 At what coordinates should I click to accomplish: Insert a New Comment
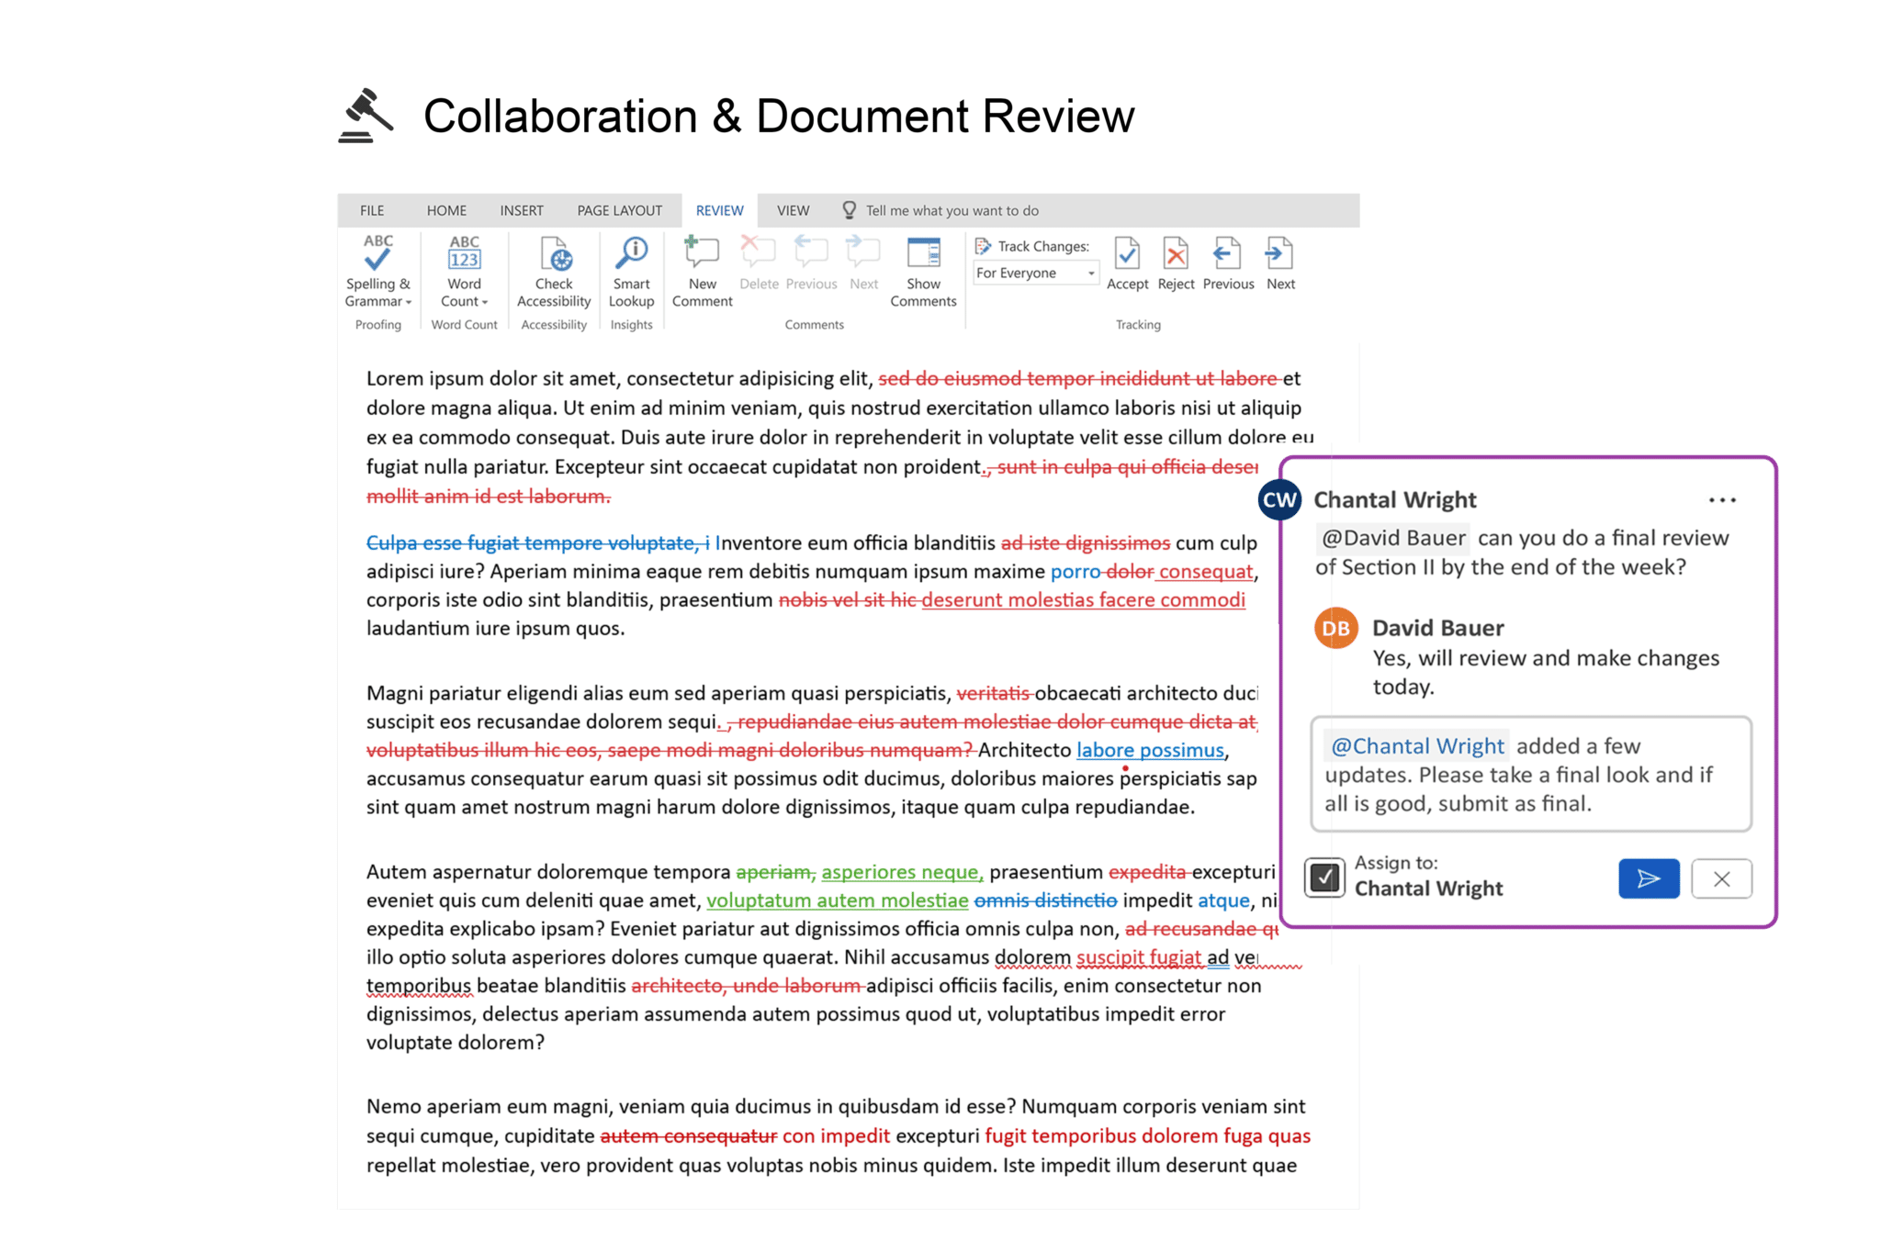[x=701, y=269]
